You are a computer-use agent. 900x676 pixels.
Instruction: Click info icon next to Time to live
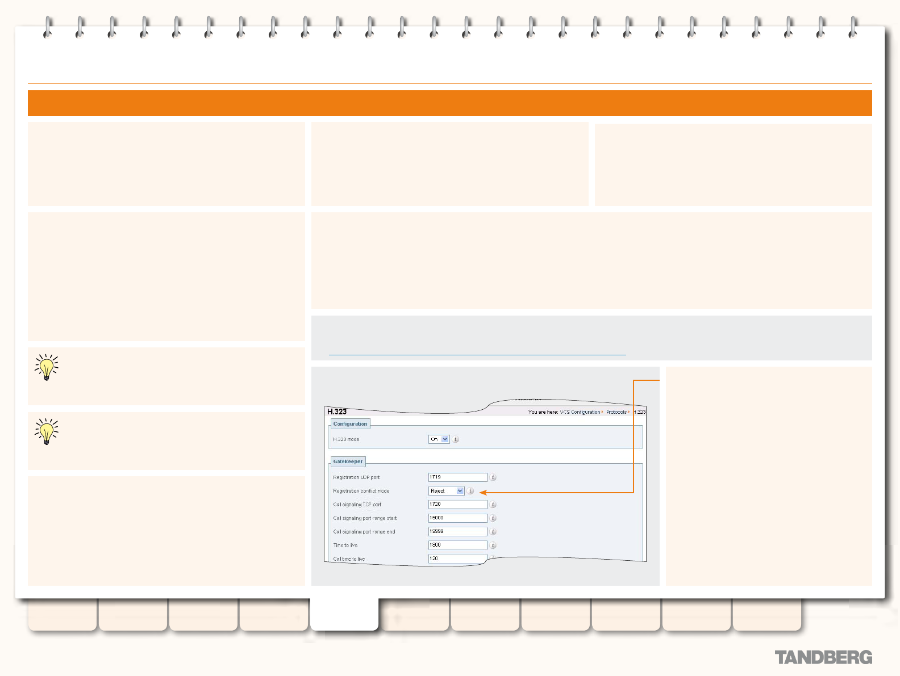pyautogui.click(x=493, y=545)
